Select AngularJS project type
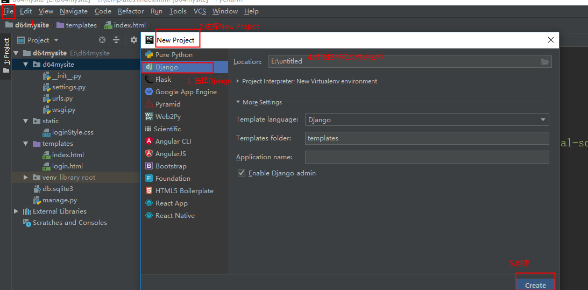Image resolution: width=588 pixels, height=290 pixels. [x=185, y=154]
